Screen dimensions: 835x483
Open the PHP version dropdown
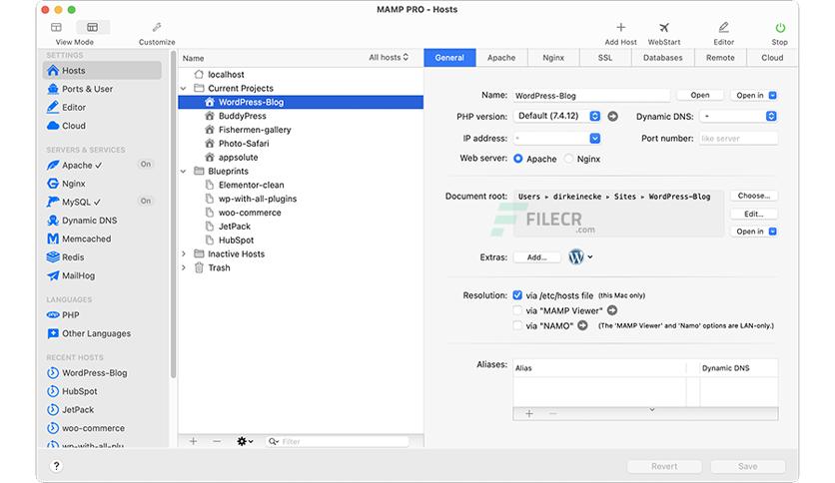pyautogui.click(x=557, y=116)
